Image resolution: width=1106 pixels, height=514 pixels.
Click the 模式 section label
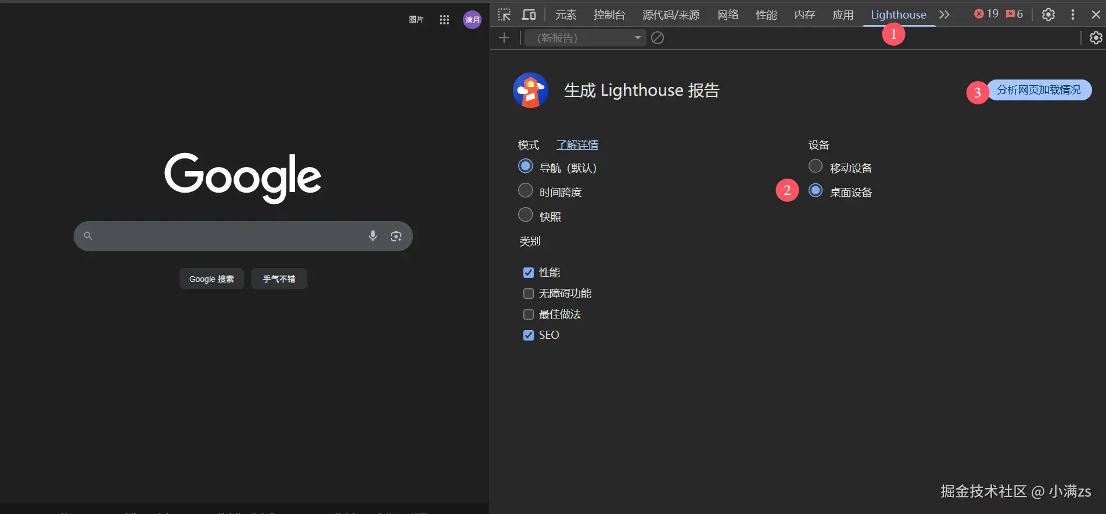click(x=529, y=145)
